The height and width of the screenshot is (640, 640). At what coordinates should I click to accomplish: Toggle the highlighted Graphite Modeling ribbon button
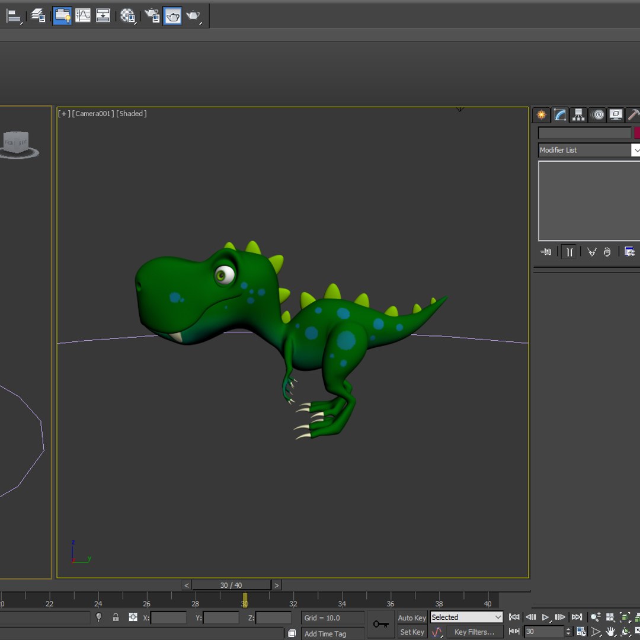click(62, 16)
